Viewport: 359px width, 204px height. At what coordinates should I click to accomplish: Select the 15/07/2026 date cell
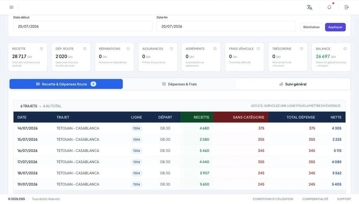pos(27,140)
